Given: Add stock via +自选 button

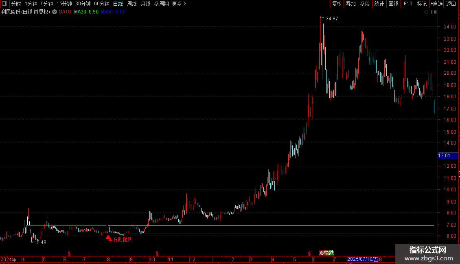Looking at the screenshot, I should pos(436,4).
